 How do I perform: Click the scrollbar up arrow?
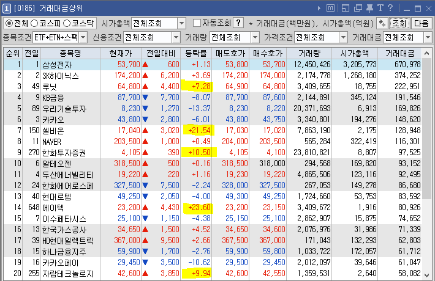(x=426, y=53)
